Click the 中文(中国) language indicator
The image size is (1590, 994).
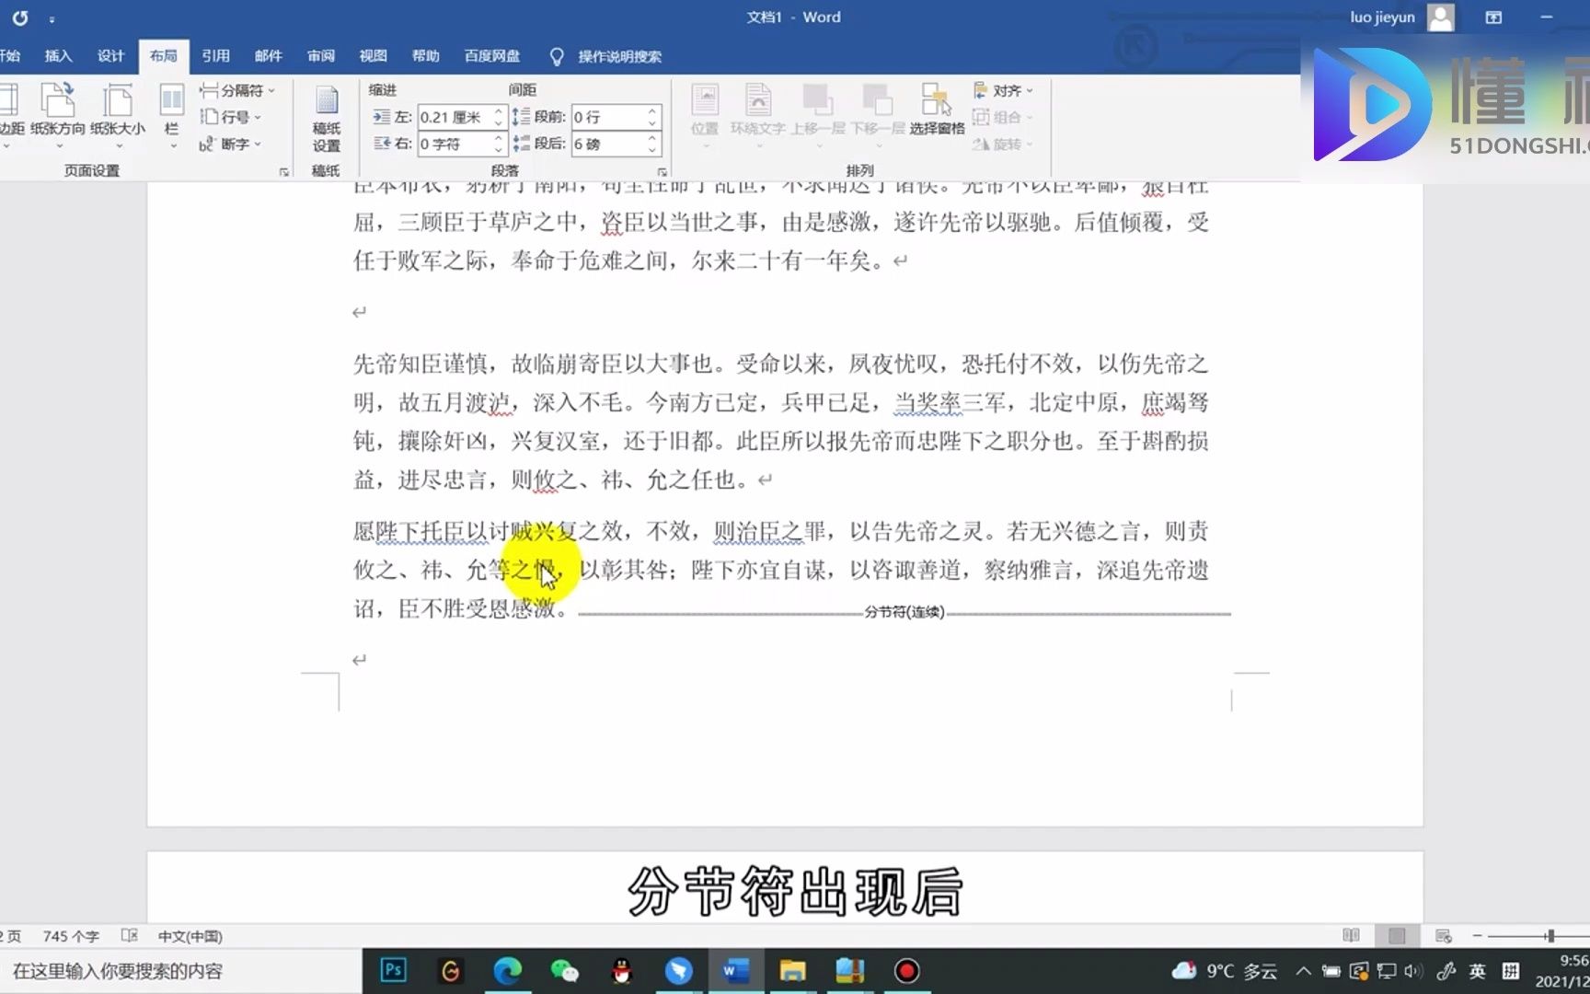(x=189, y=935)
